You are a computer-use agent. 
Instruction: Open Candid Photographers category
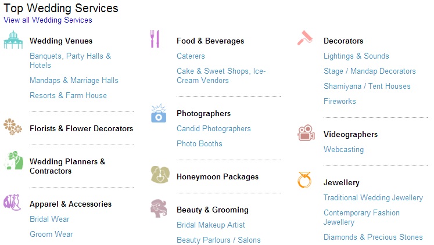[x=214, y=128]
